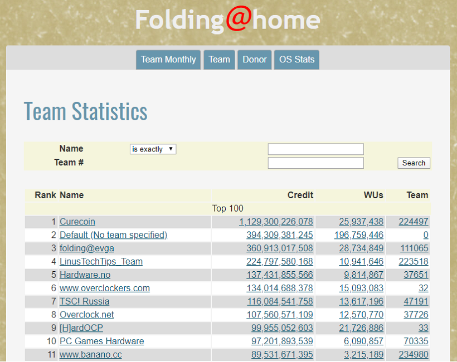This screenshot has width=457, height=362.
Task: Click Hardware.no WUs 9,814,867
Action: point(364,275)
